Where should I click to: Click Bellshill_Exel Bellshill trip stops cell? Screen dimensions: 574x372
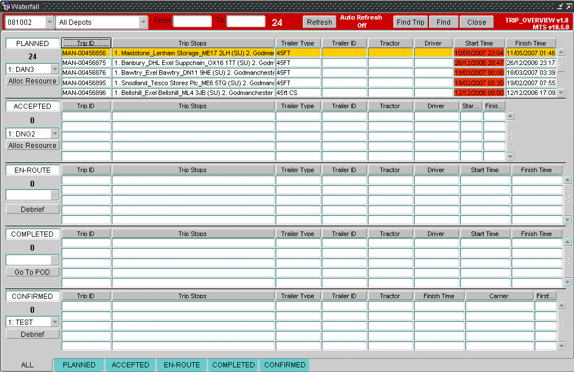(193, 93)
